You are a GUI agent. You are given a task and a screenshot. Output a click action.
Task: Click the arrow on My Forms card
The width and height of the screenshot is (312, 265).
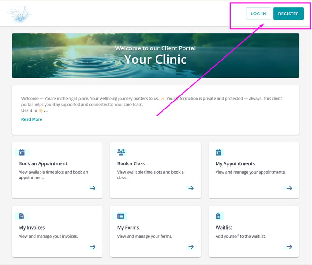[191, 247]
